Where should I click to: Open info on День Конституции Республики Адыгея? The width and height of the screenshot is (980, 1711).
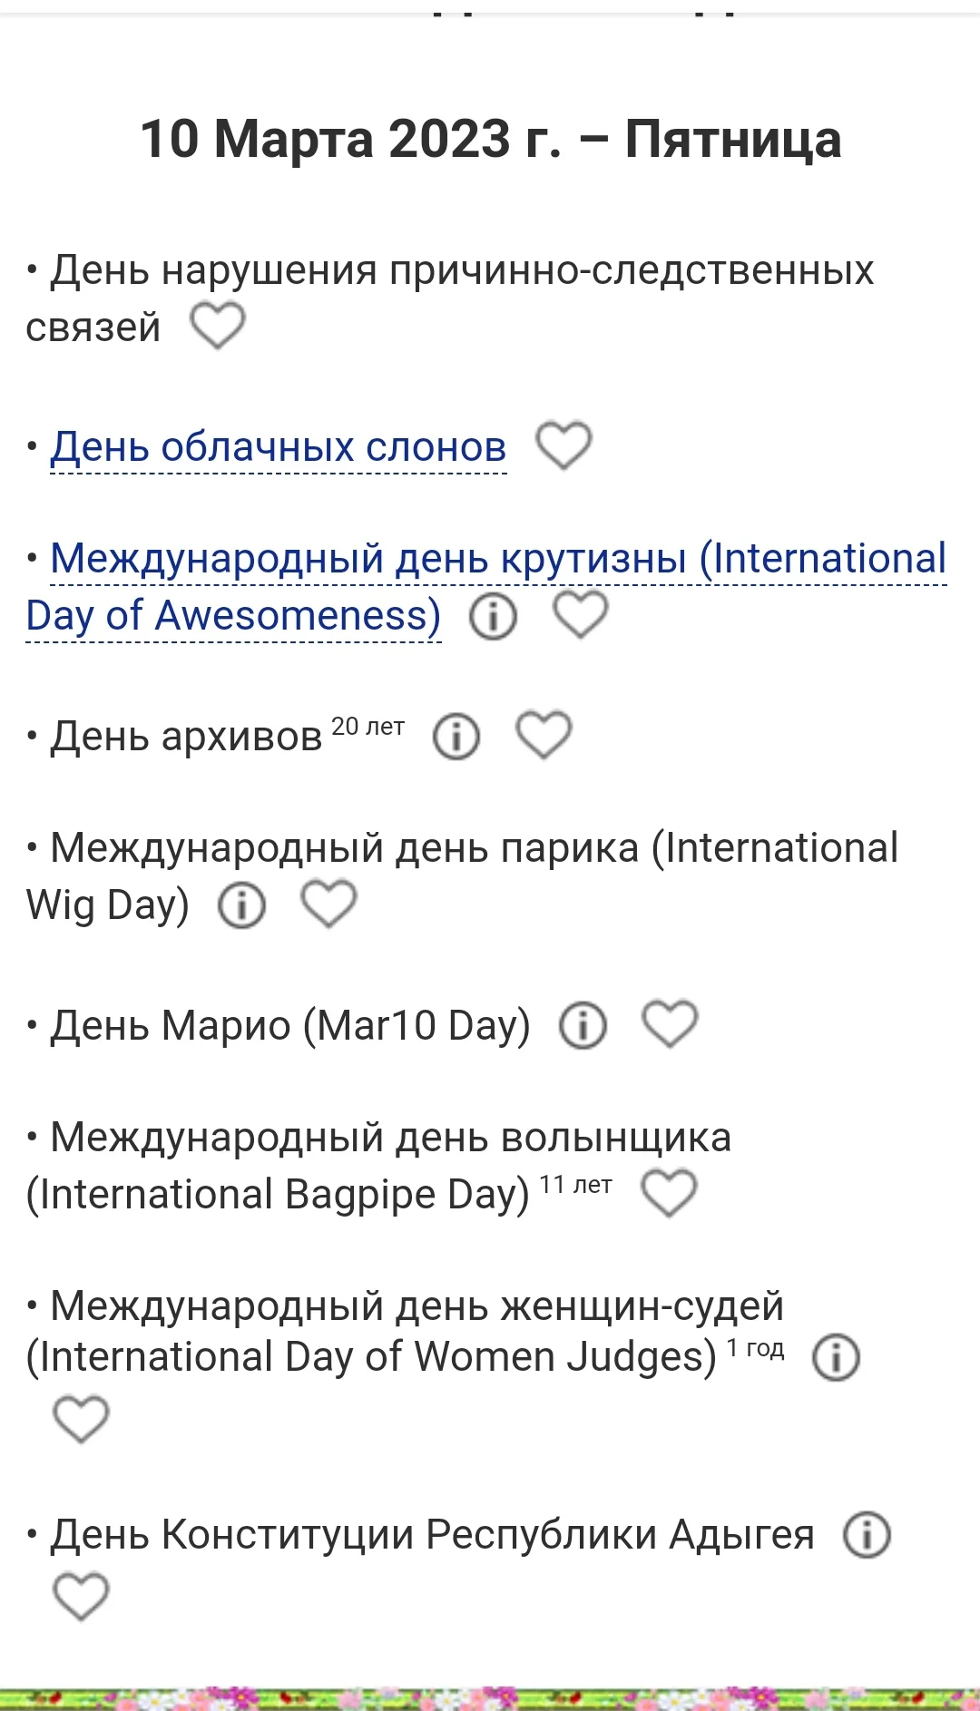pyautogui.click(x=867, y=1535)
